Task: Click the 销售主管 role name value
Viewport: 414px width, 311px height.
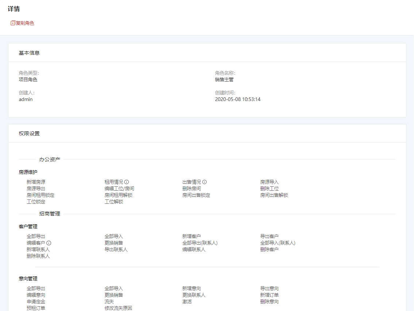Action: click(224, 79)
